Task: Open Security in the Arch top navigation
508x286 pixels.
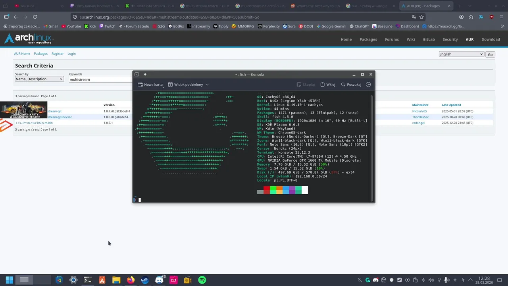Action: 450,39
